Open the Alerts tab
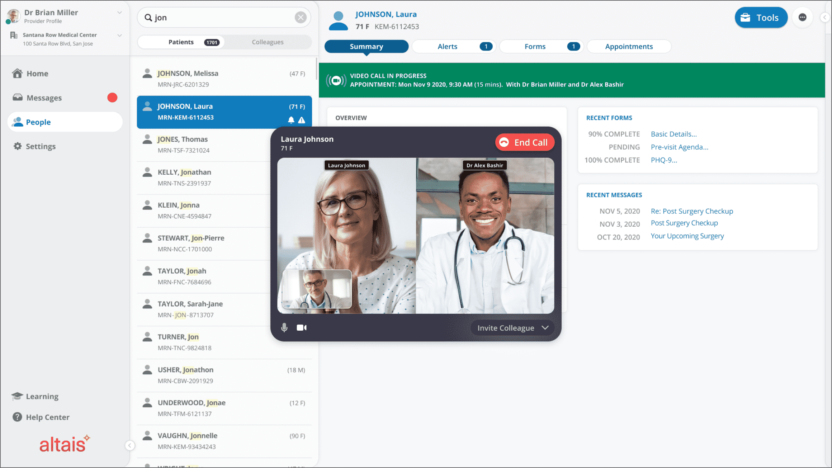The height and width of the screenshot is (468, 832). coord(454,47)
